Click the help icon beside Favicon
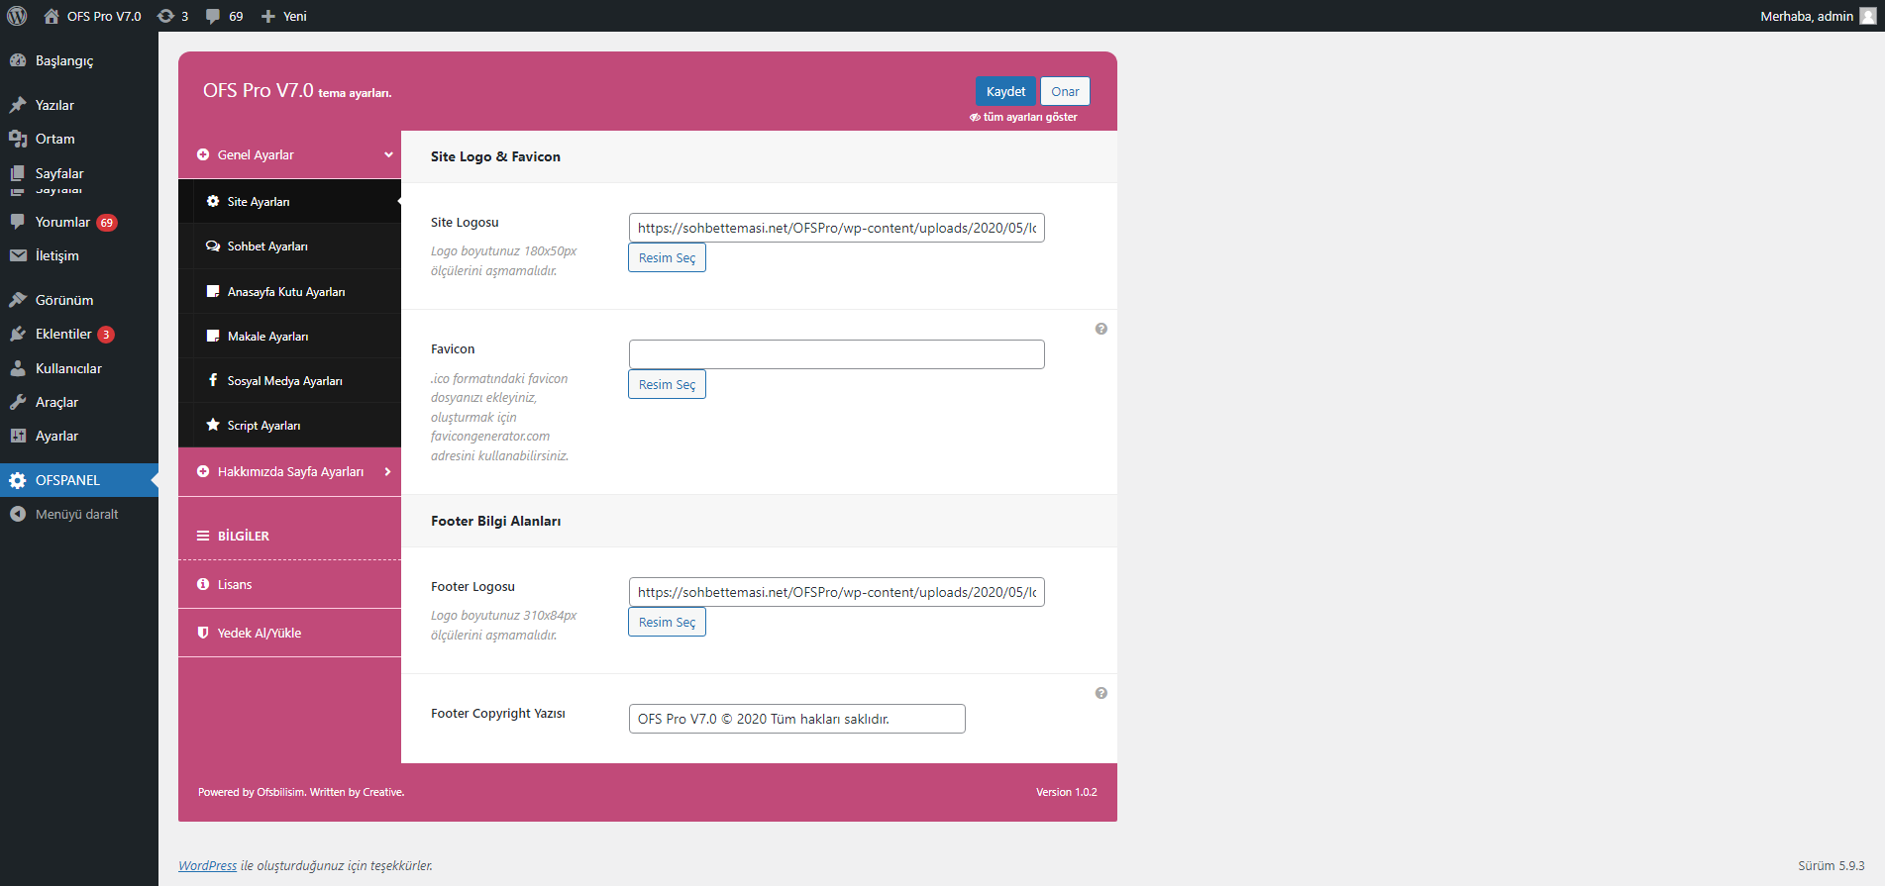 click(x=1100, y=329)
